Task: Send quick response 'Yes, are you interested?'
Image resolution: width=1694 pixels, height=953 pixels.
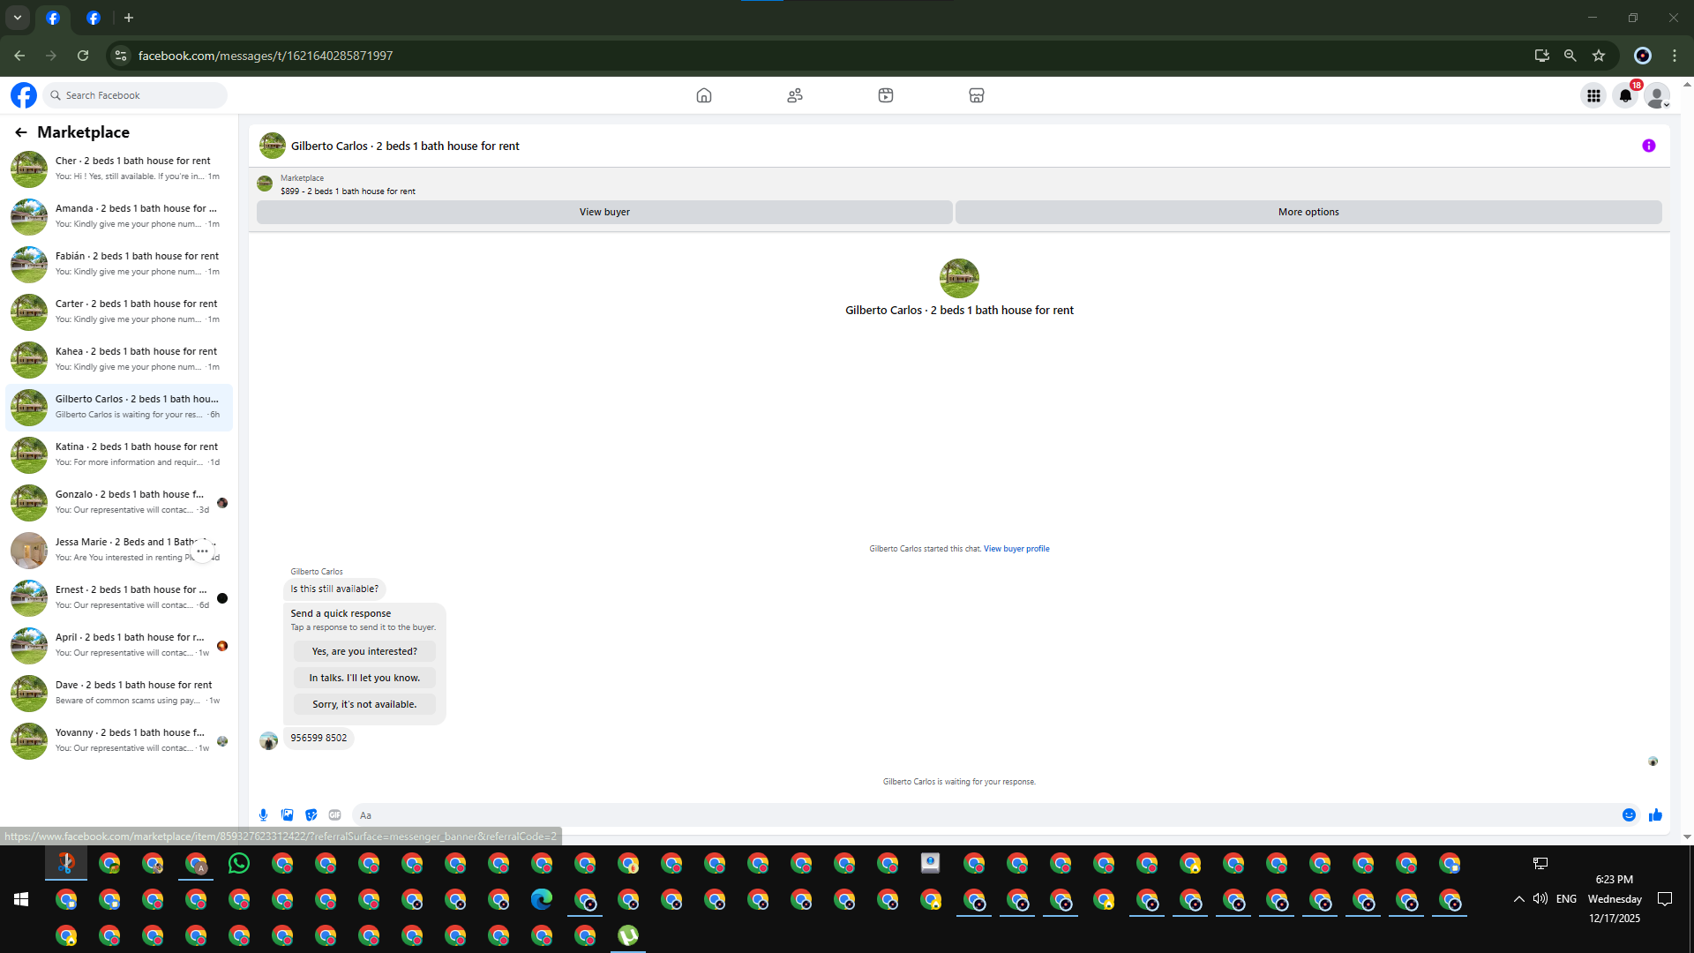Action: point(364,651)
